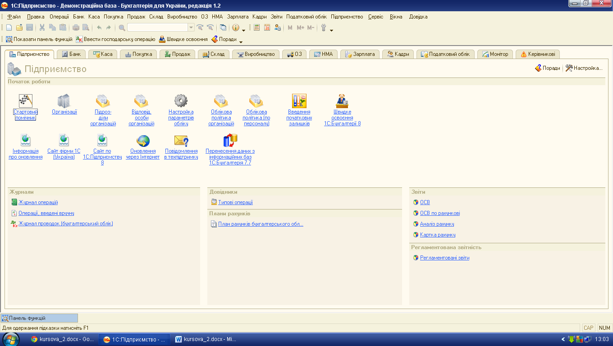
Task: Open the Регламентовані звіти link
Action: (444, 258)
